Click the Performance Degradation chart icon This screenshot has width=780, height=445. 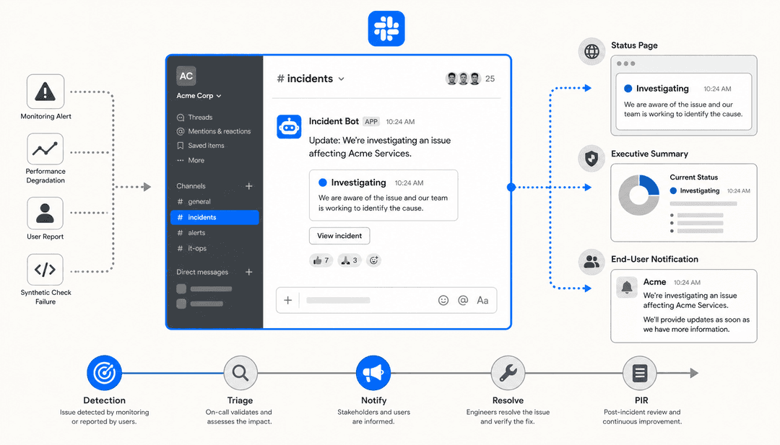coord(45,149)
